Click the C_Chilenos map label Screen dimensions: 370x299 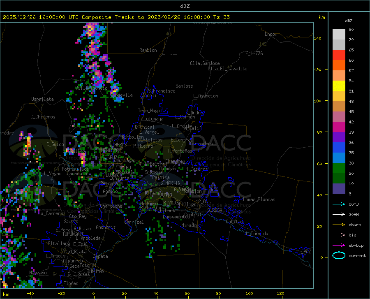click(43, 117)
